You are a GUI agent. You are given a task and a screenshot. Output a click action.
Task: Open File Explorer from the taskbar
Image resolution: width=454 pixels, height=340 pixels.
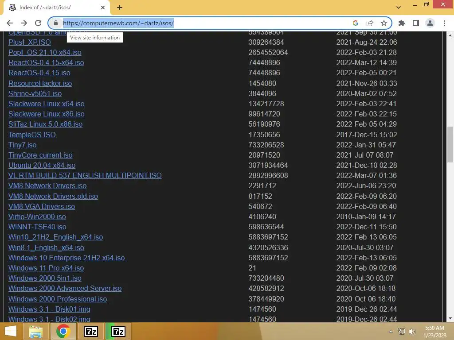[35, 331]
